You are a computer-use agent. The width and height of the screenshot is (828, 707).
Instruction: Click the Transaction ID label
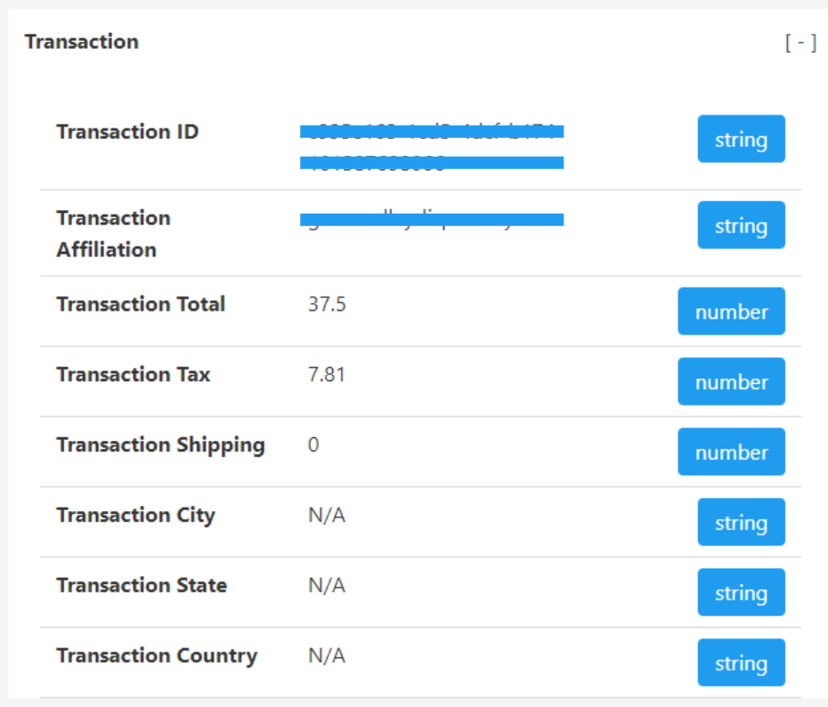(x=127, y=132)
